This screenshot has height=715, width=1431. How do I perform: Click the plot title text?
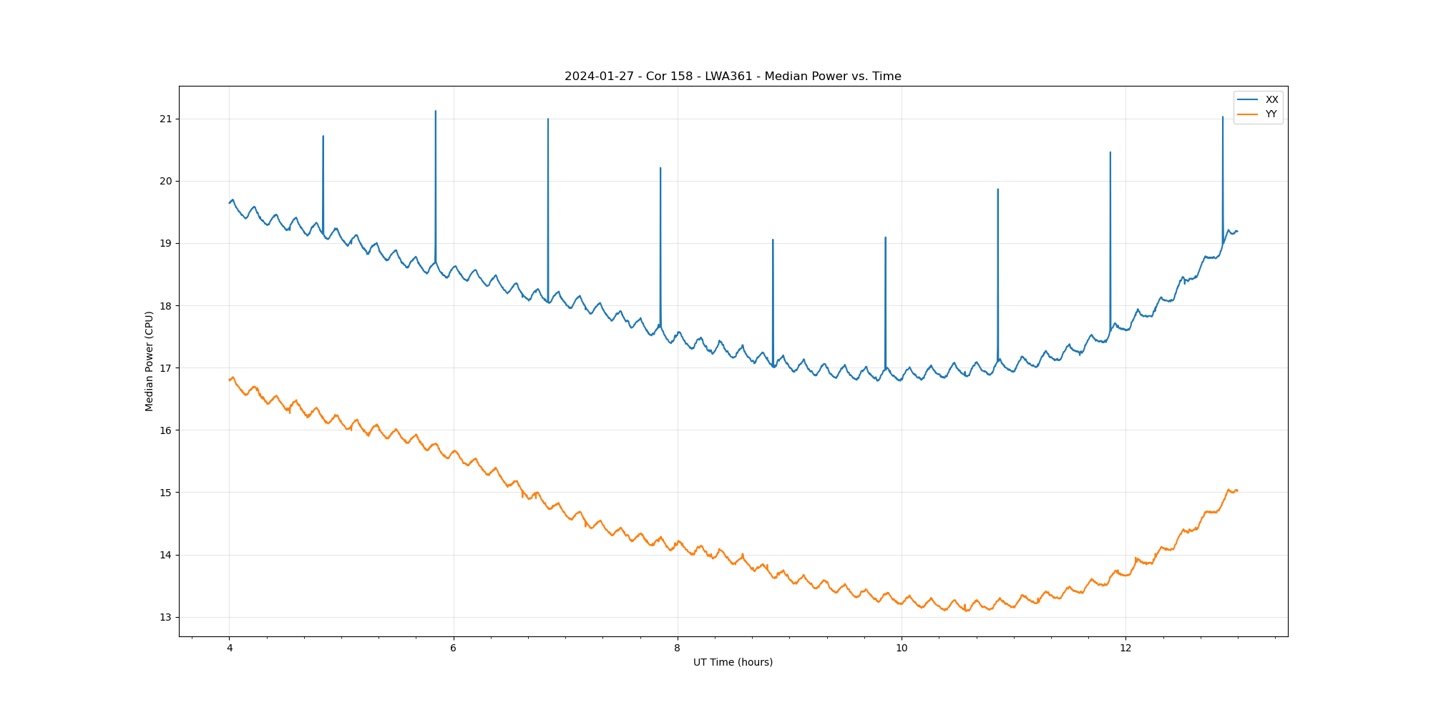(733, 77)
